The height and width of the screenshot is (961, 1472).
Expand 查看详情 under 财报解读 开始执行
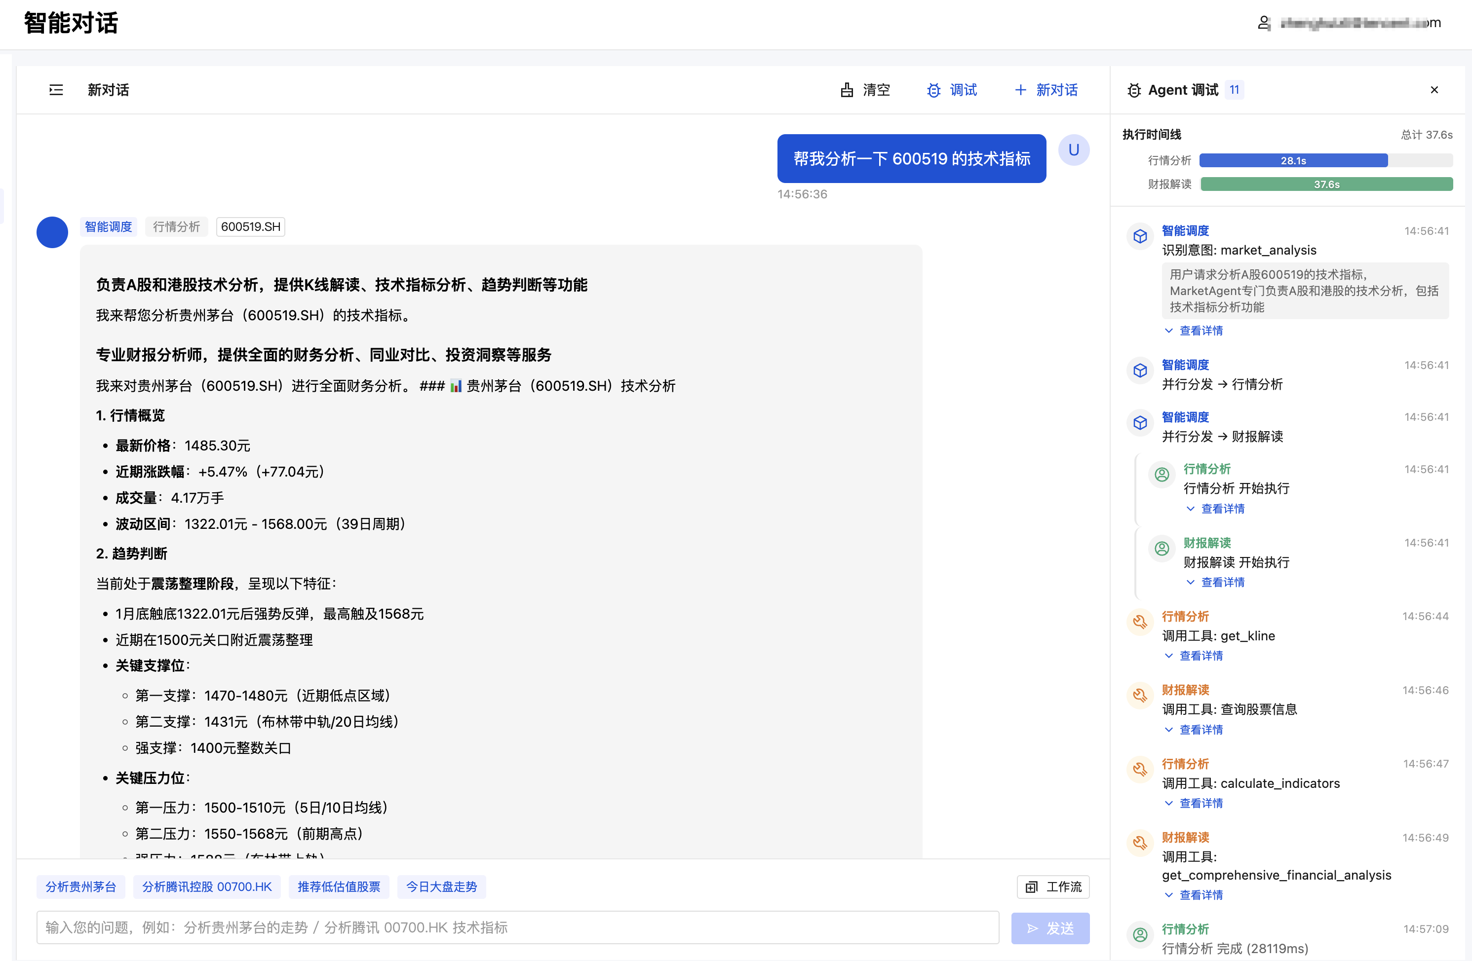coord(1215,582)
